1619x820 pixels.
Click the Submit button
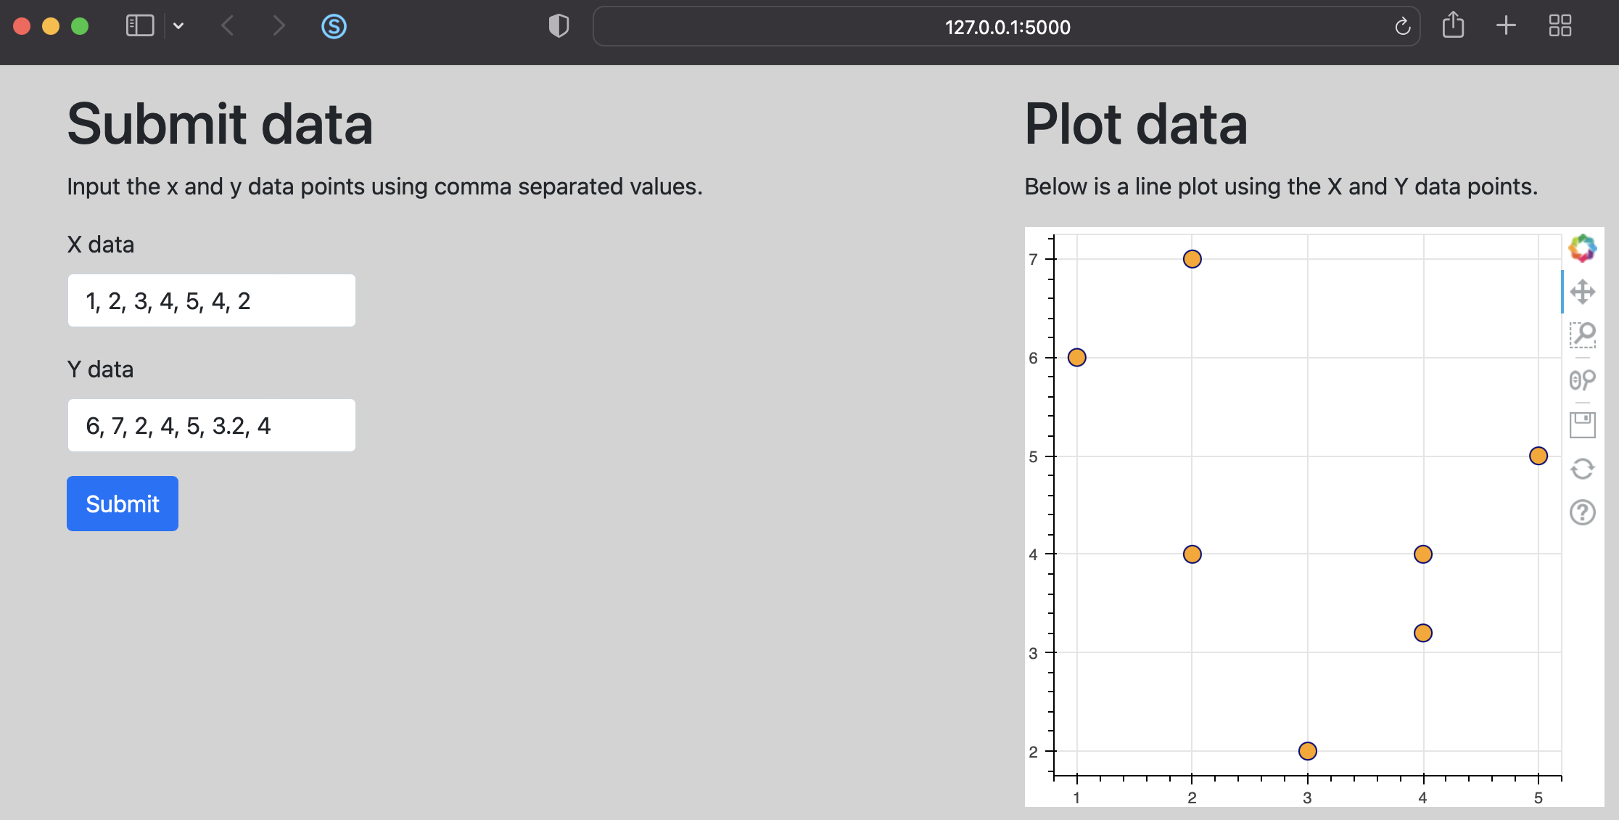tap(123, 504)
